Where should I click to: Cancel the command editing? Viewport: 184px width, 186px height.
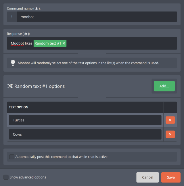(147, 177)
